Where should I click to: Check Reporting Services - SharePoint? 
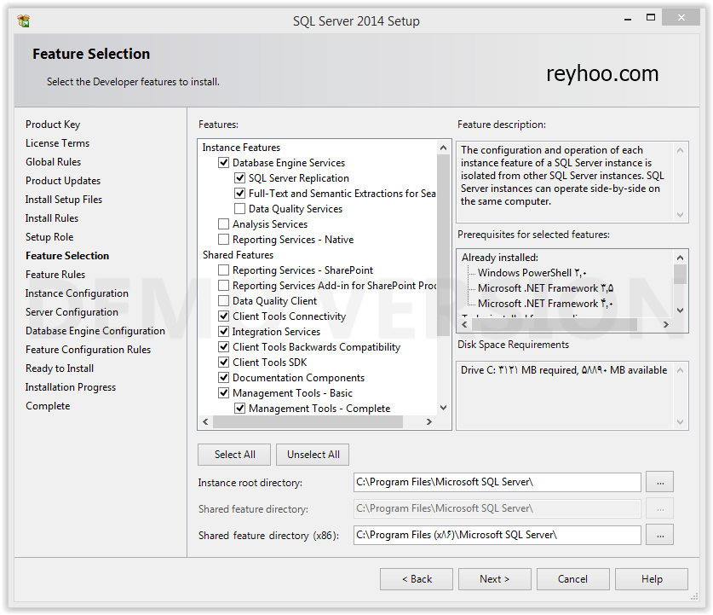coord(223,270)
